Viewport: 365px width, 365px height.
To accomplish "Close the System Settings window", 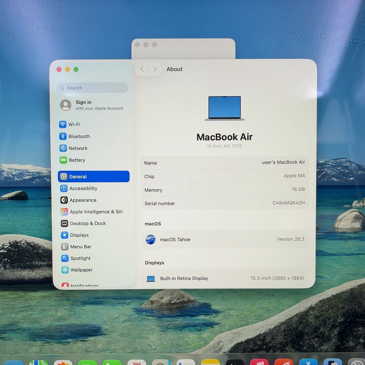I will (59, 69).
